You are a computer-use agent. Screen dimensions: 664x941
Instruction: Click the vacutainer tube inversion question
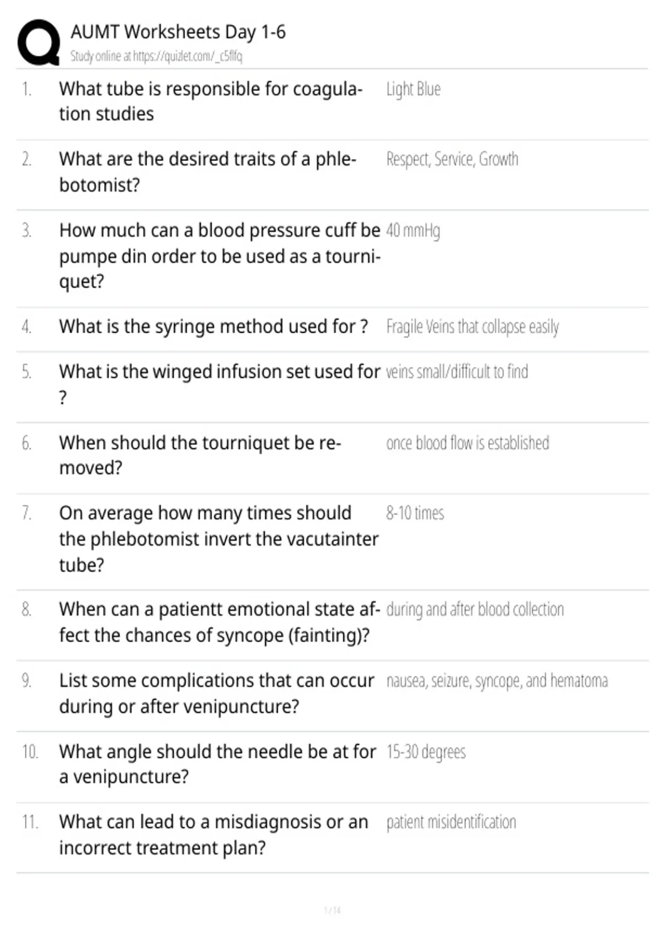(219, 539)
